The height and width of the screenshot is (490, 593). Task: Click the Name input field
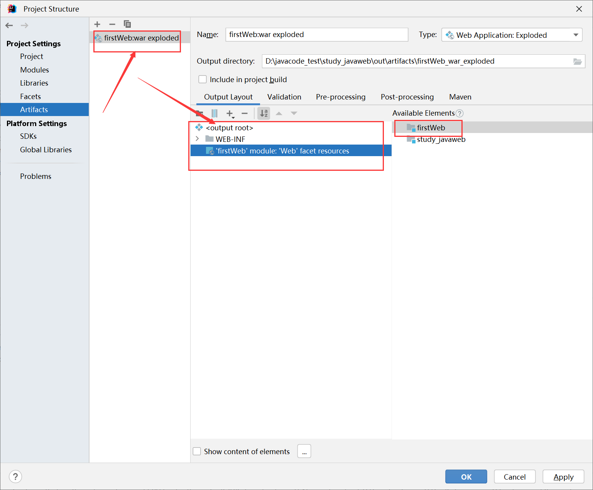[317, 35]
